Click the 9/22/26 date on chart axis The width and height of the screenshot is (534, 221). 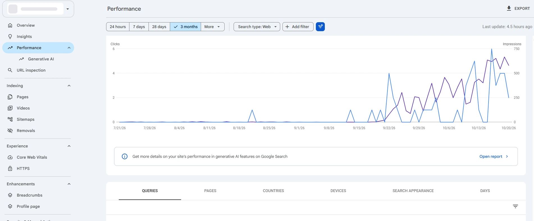(x=389, y=128)
